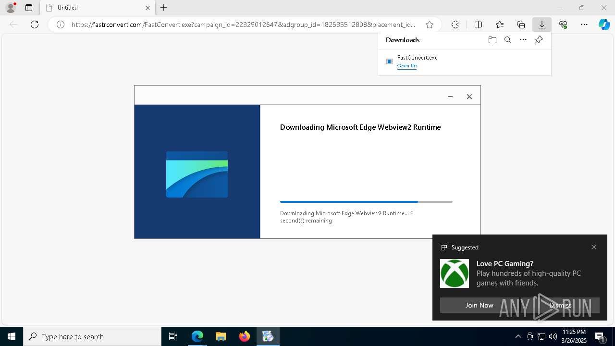Launch Copilot from the toolbar
The height and width of the screenshot is (346, 615).
point(604,25)
